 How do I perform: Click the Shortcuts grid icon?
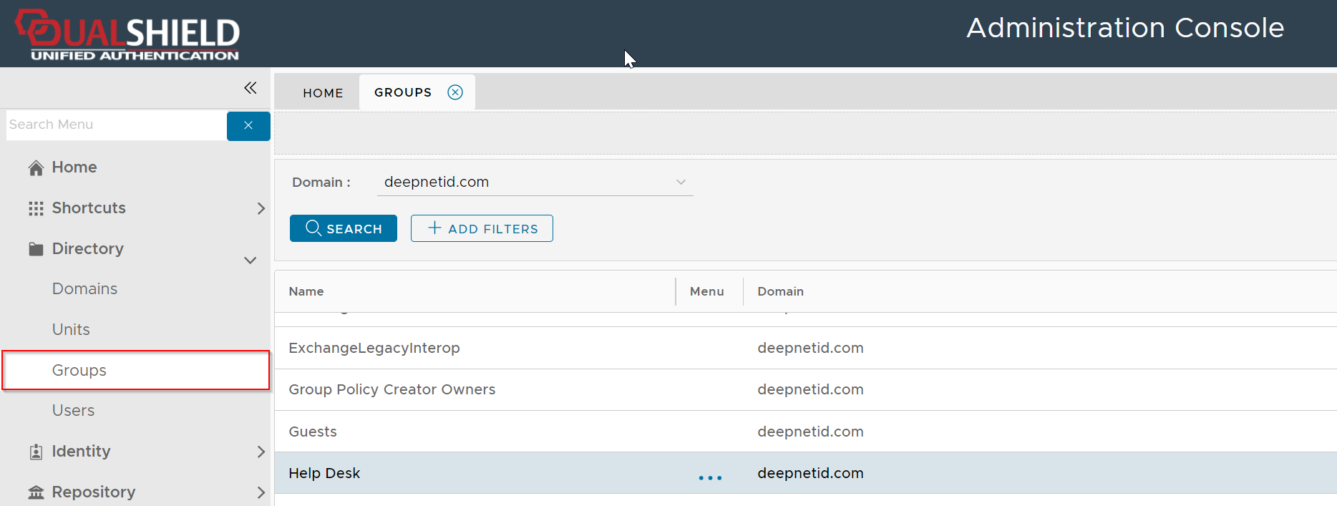click(x=36, y=208)
